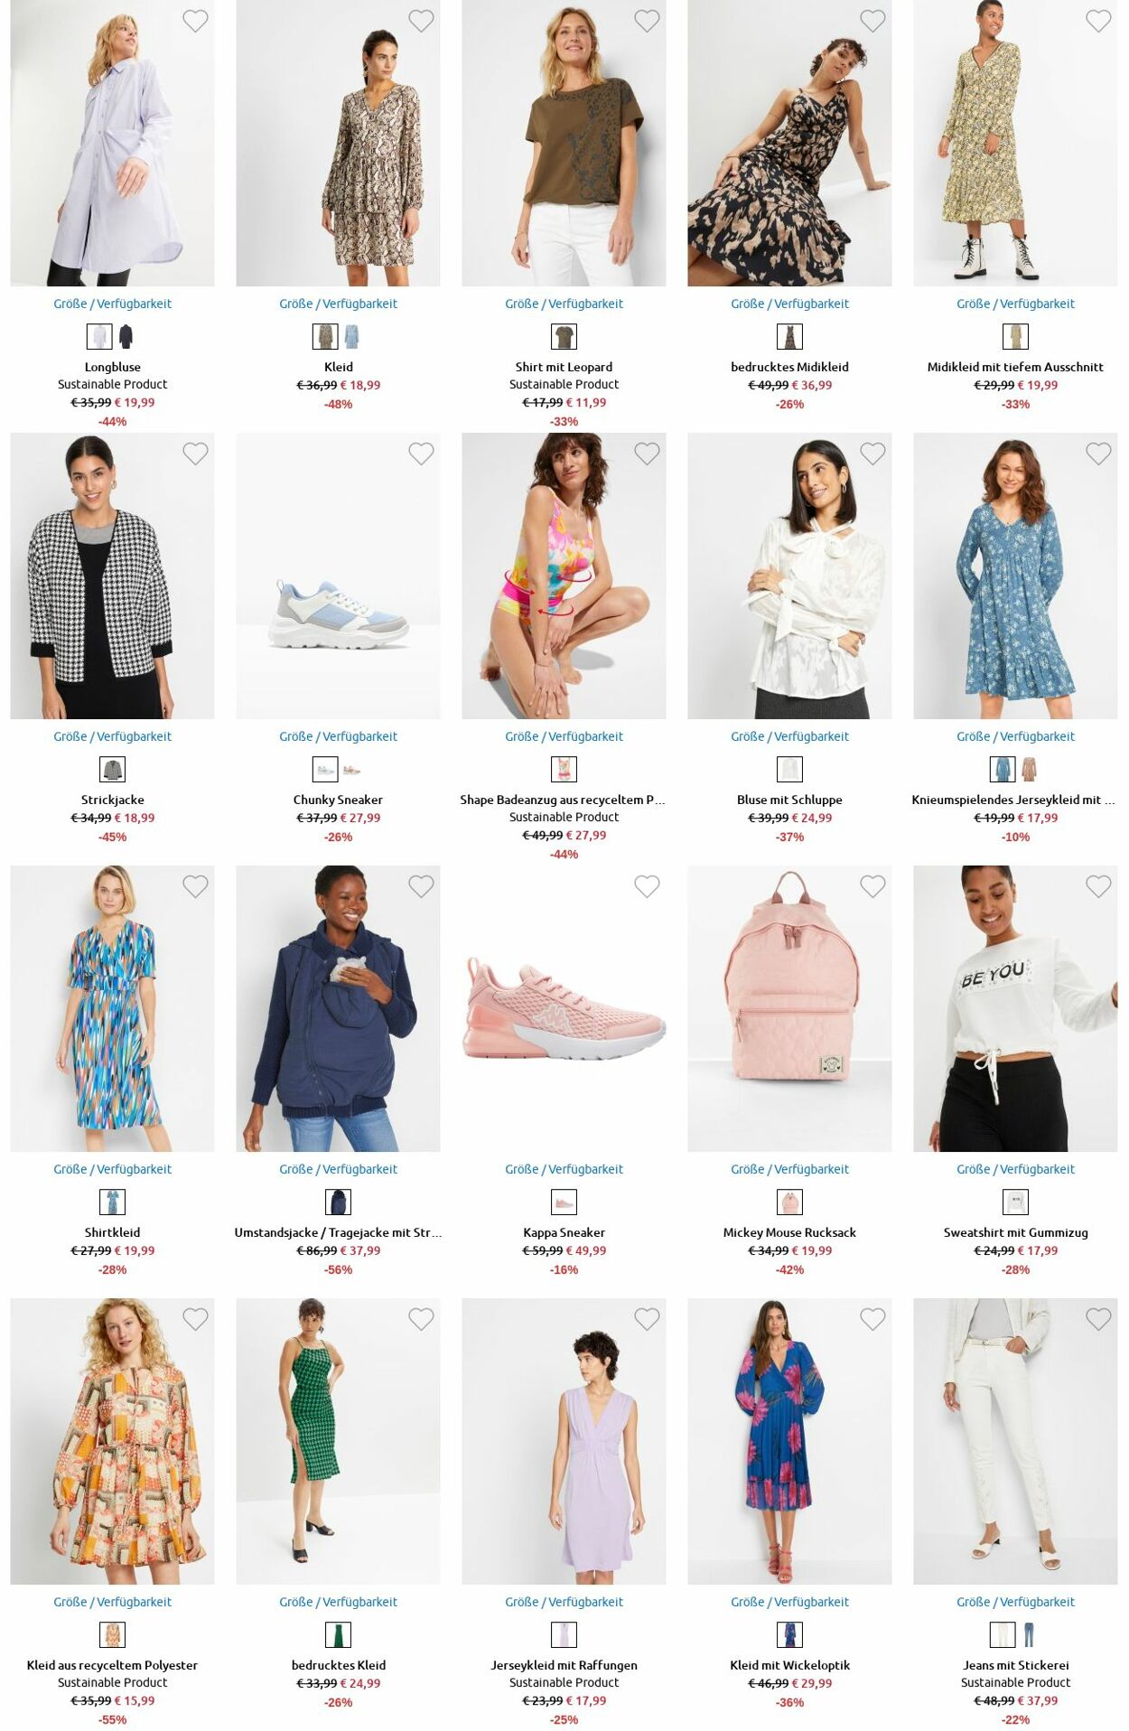Choose blue color swatch for Kleid

pos(351,337)
